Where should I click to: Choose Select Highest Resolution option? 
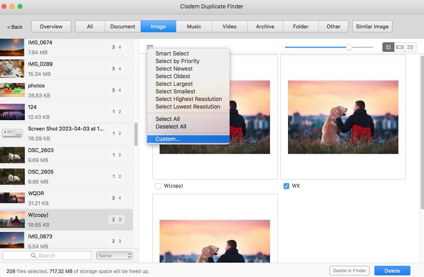[188, 99]
